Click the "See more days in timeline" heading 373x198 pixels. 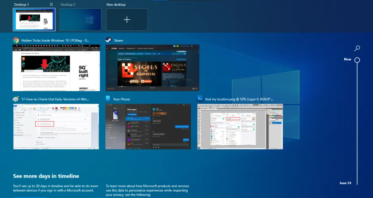[x=46, y=176]
